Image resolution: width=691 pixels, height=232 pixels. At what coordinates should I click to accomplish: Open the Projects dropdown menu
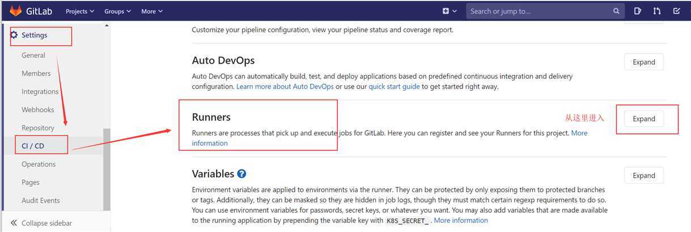80,11
